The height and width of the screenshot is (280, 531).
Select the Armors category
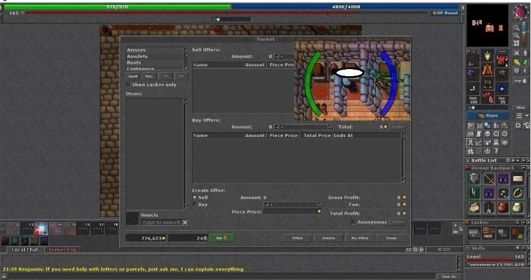(x=154, y=50)
